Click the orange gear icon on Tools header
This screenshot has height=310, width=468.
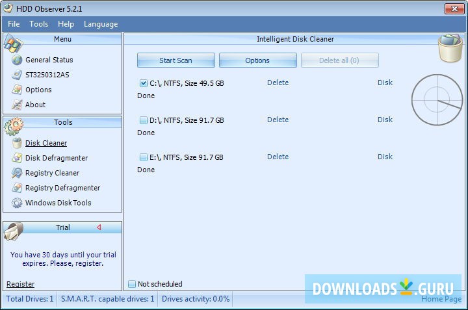(x=14, y=126)
